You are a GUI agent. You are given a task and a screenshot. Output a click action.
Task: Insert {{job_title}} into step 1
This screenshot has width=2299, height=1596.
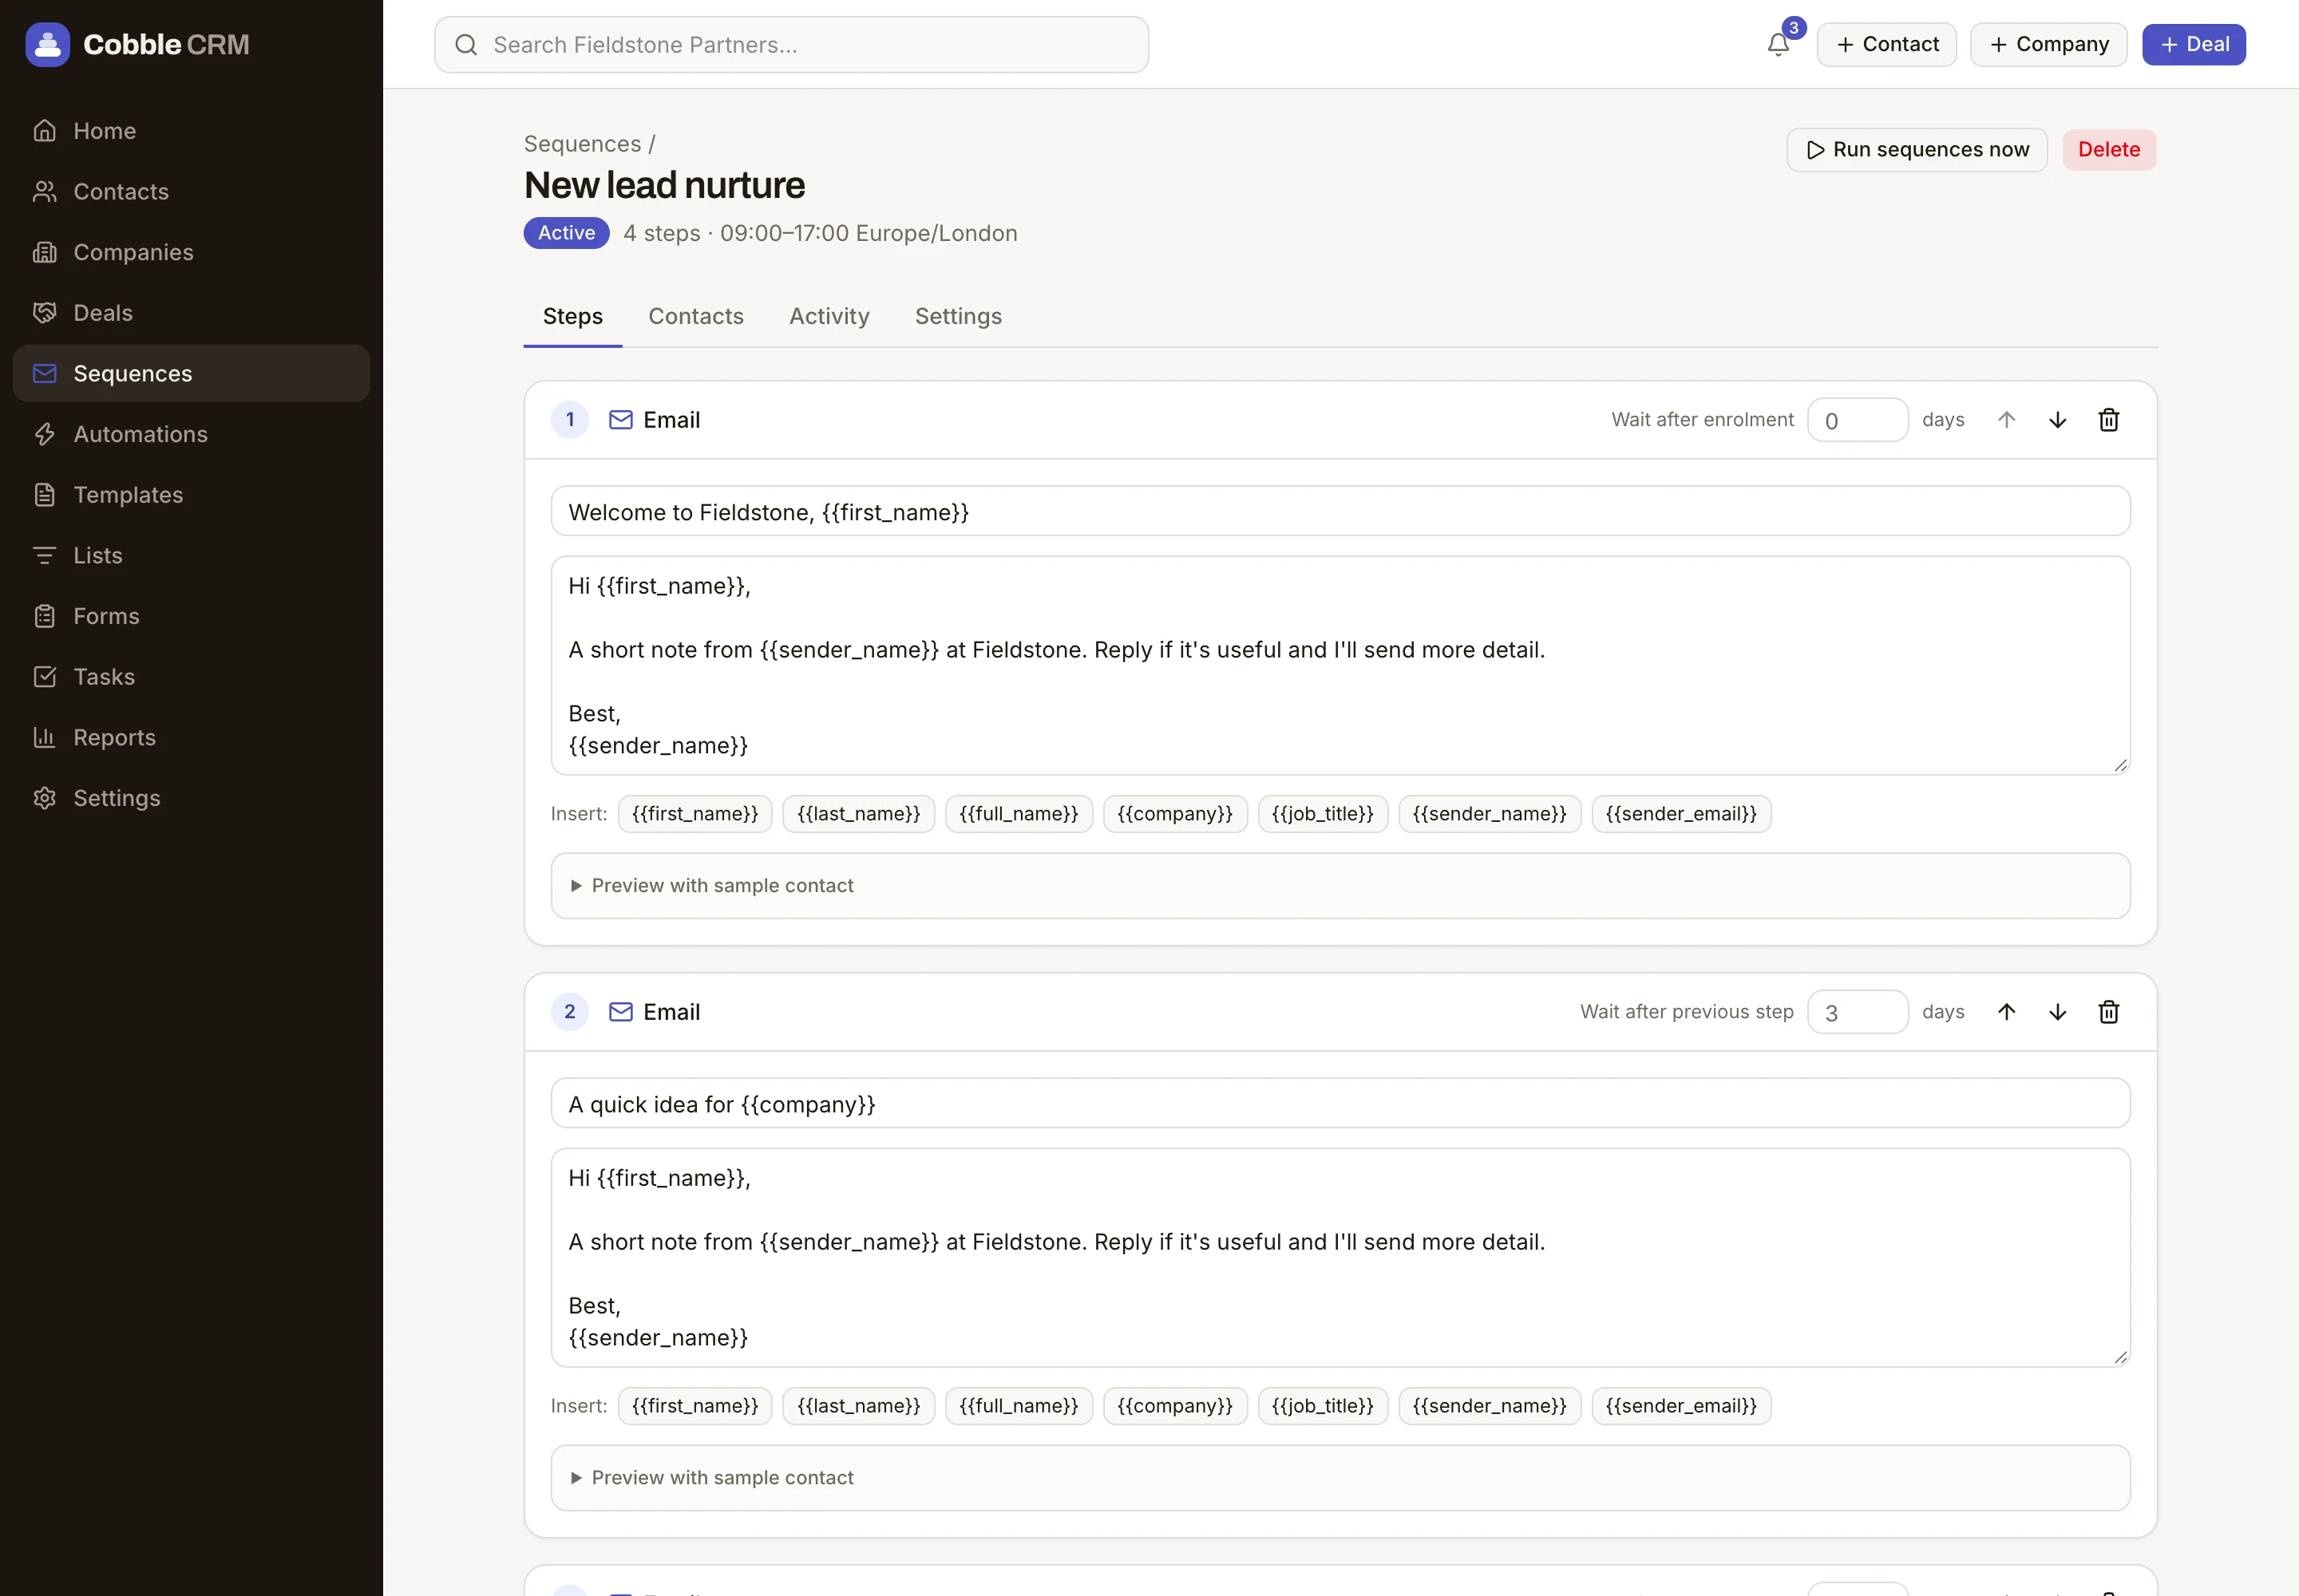[1322, 814]
